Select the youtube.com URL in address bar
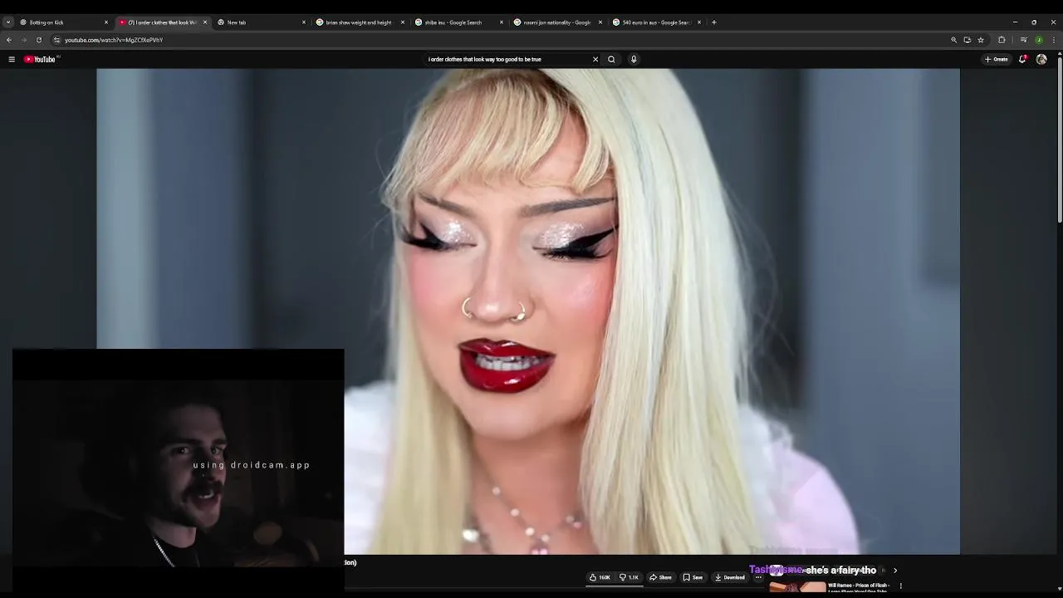 (x=114, y=40)
